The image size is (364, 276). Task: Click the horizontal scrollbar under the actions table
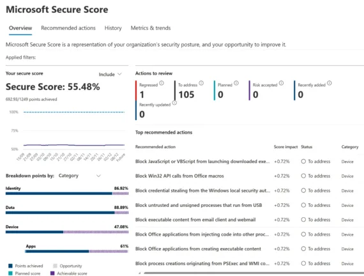[254, 273]
